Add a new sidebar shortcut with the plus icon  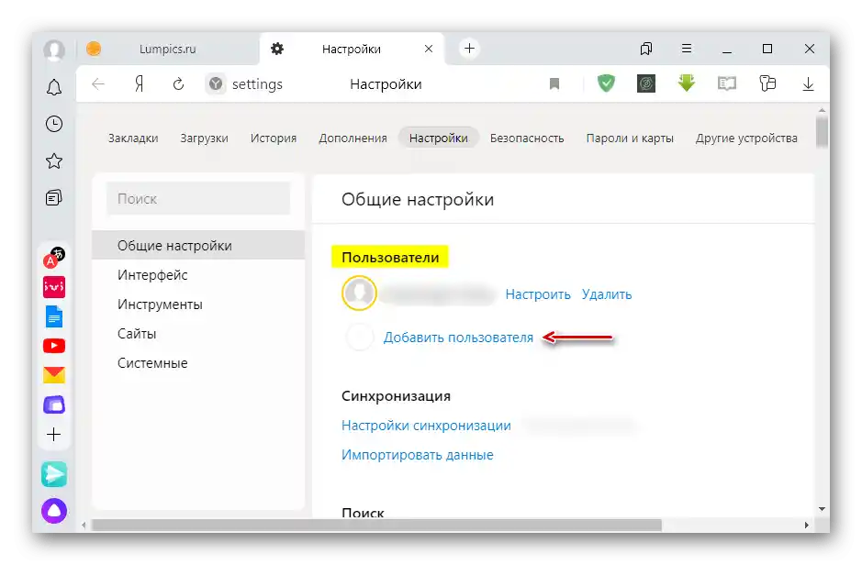tap(53, 434)
